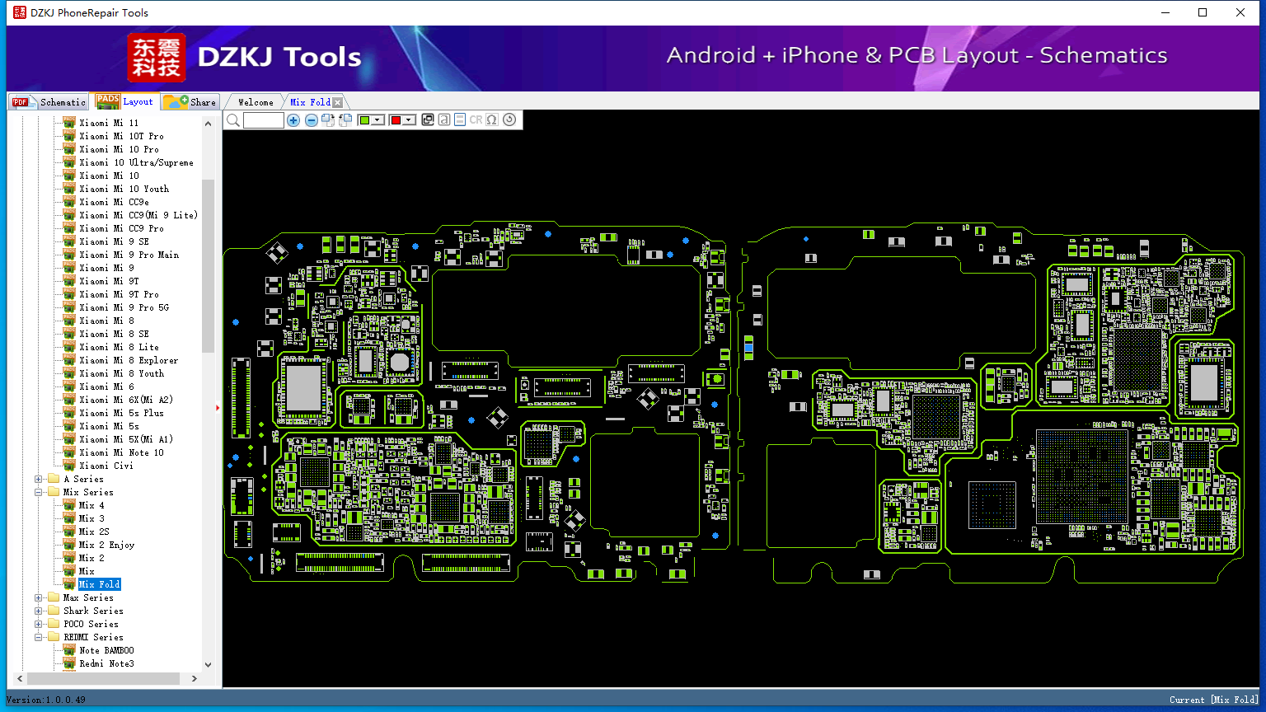Click the blue zoom in plus button
1266x712 pixels.
coord(293,120)
